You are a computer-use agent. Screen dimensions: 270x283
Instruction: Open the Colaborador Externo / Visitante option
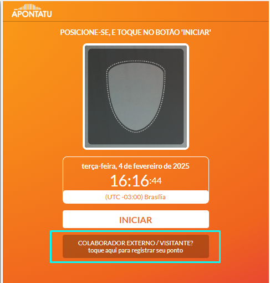pos(136,246)
